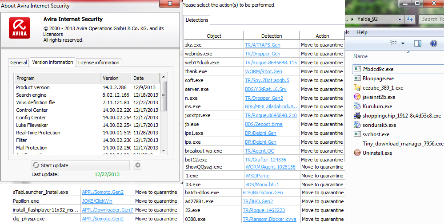Open the Help menu in Explorer window
This screenshot has height=224, width=444.
[362, 32]
